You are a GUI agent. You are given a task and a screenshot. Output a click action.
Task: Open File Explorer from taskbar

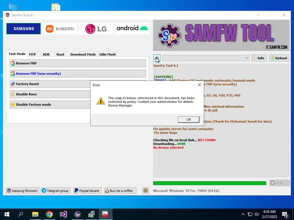tap(35, 214)
